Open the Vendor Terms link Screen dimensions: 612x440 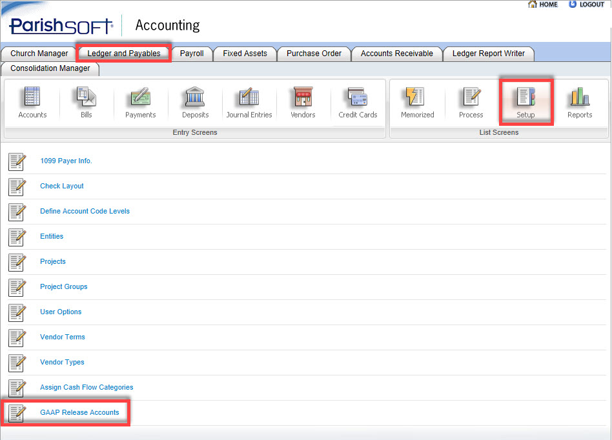pos(63,337)
